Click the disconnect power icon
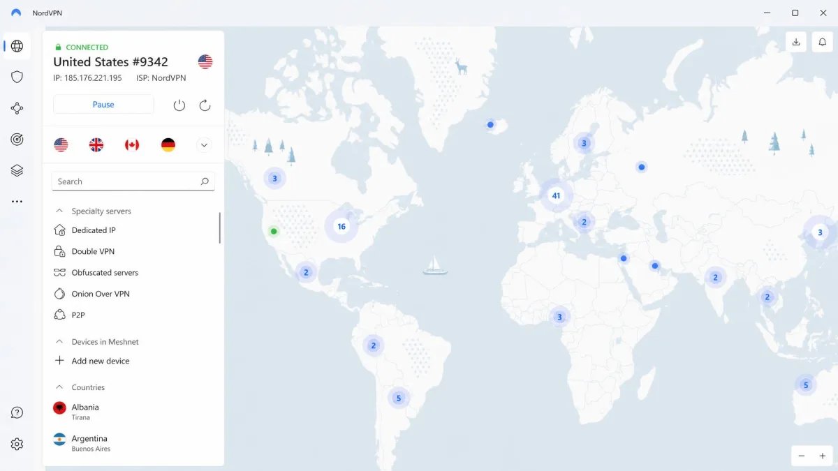 pyautogui.click(x=179, y=105)
